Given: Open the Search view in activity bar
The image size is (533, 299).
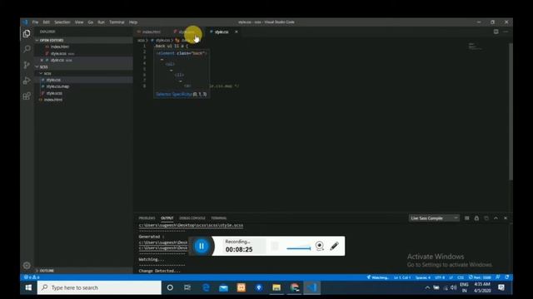Looking at the screenshot, I should coord(27,49).
